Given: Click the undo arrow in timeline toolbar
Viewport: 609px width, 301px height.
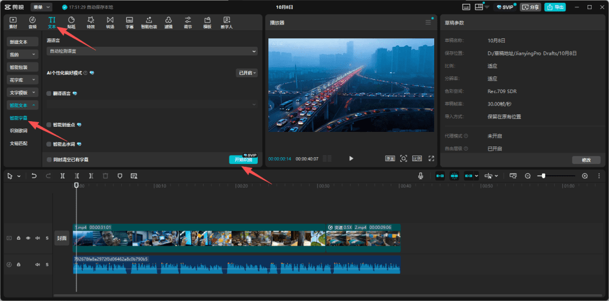Looking at the screenshot, I should coord(34,176).
